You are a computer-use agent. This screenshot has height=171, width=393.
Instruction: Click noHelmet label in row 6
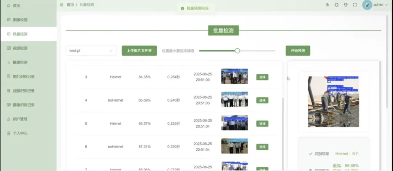116,147
